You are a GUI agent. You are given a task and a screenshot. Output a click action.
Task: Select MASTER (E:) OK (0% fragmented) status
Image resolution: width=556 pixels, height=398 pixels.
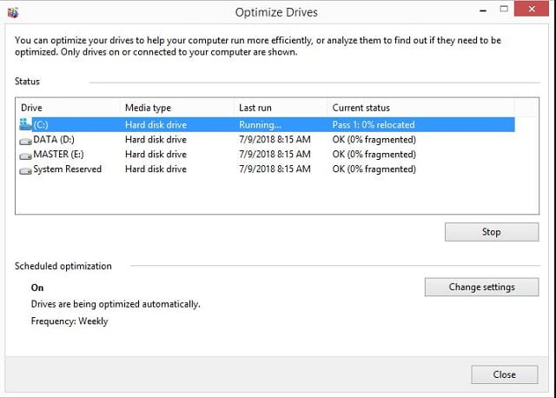pos(374,155)
